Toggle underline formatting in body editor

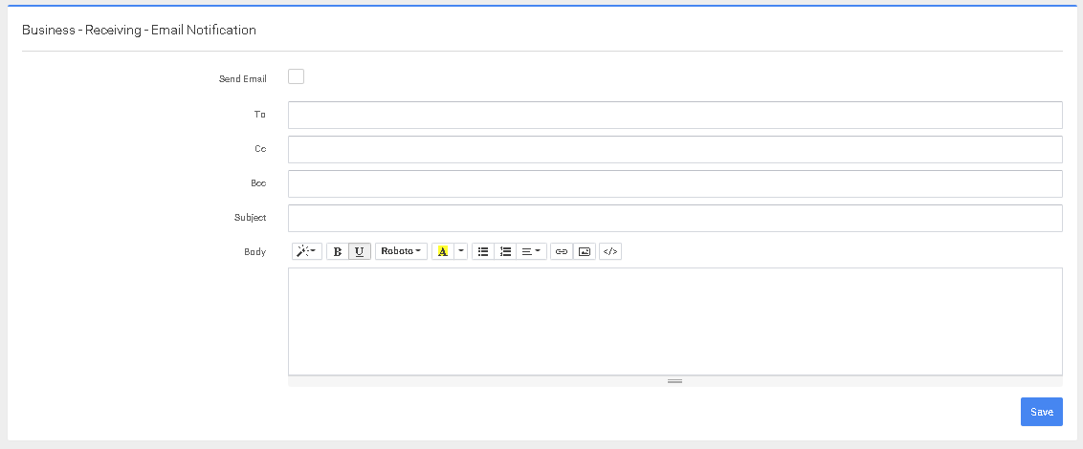tap(359, 251)
